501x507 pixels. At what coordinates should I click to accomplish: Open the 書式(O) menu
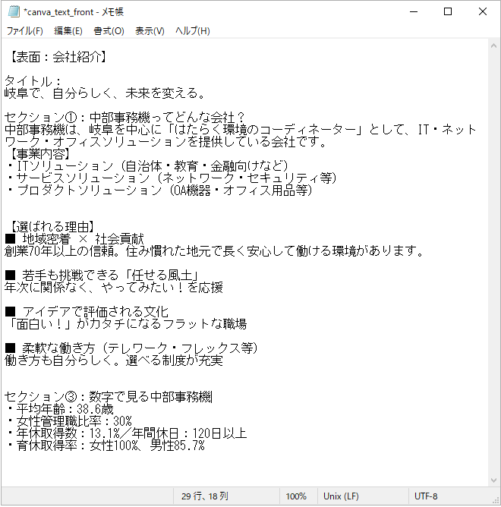(109, 31)
